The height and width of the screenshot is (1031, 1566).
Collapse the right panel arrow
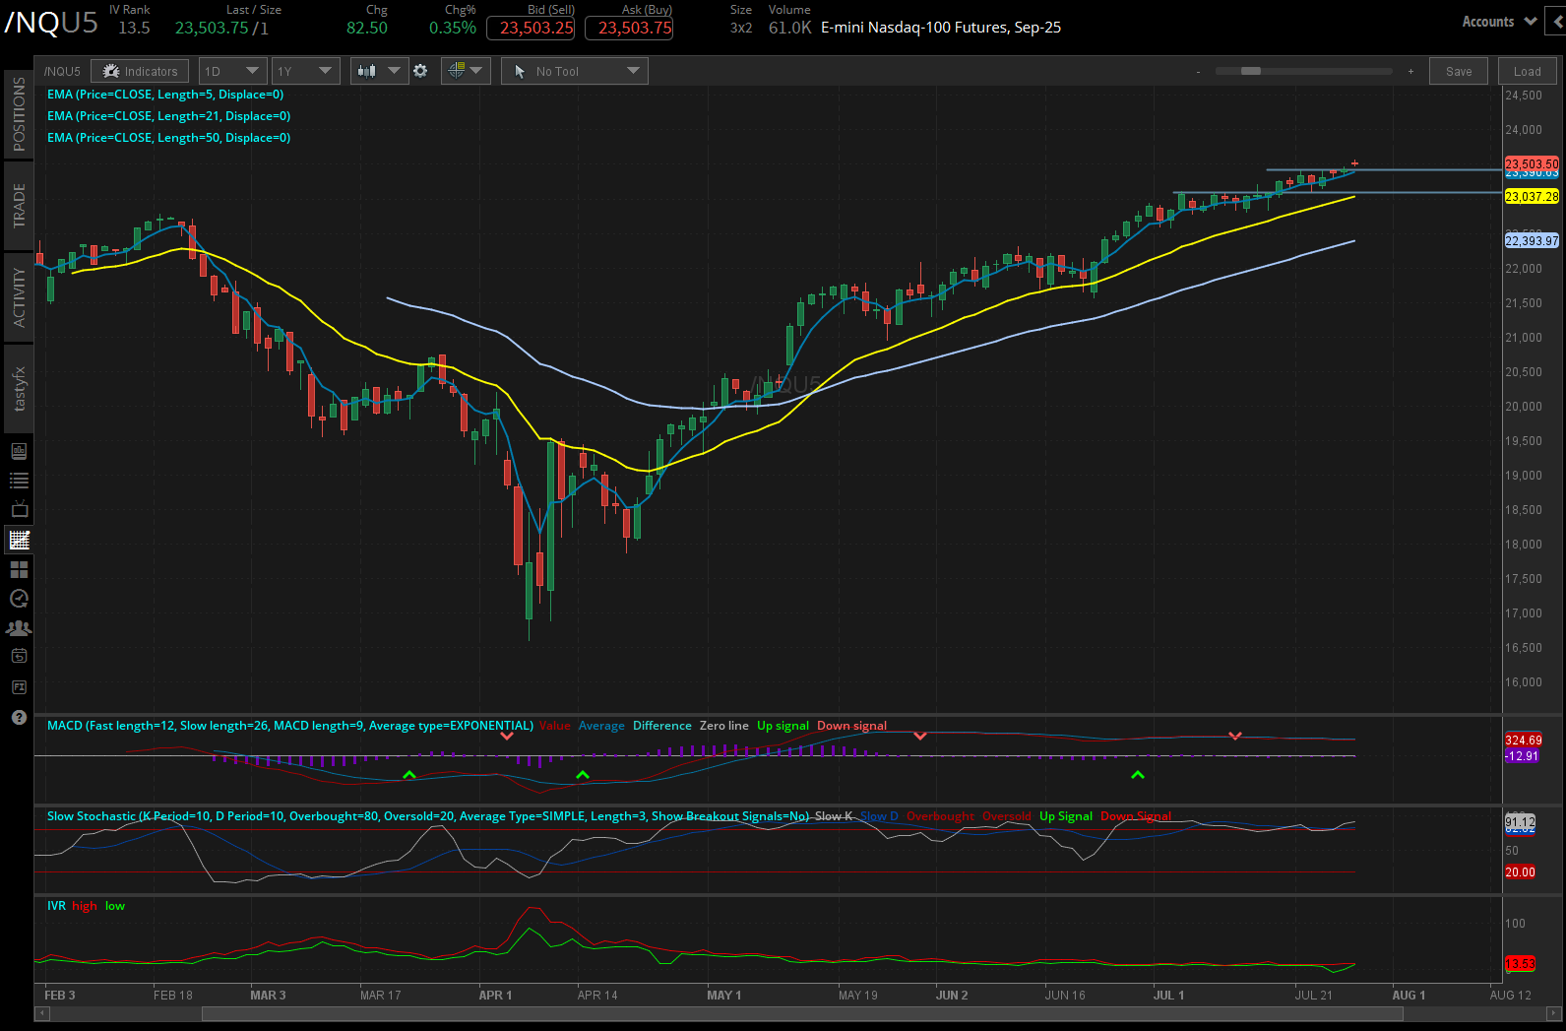(x=1557, y=21)
